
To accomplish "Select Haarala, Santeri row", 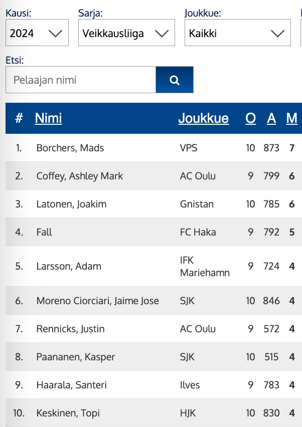I will click(x=72, y=385).
